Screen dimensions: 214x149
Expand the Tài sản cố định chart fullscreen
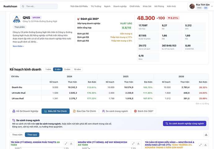pyautogui.click(x=200, y=145)
